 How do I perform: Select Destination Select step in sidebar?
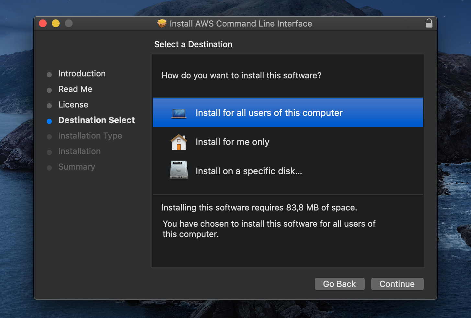coord(97,120)
